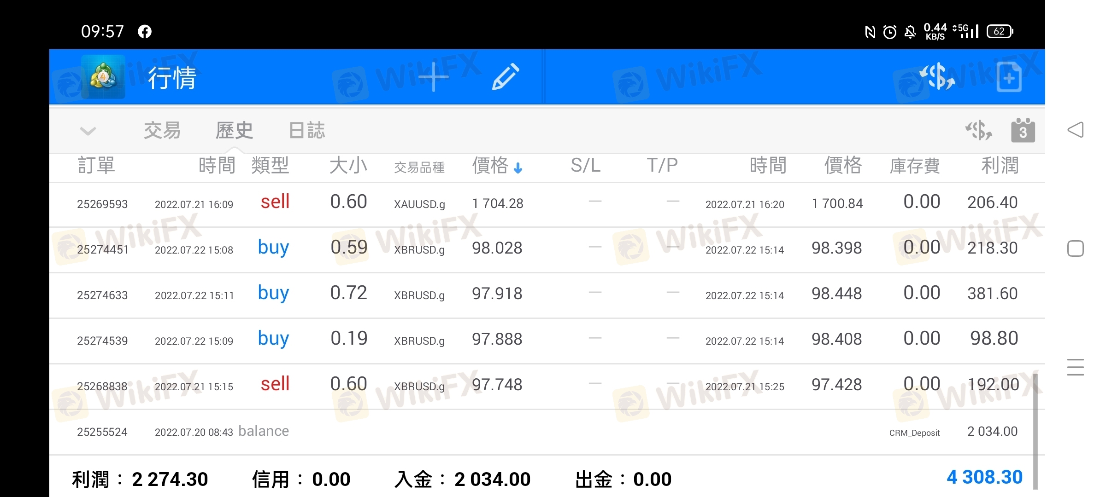The image size is (1106, 497).
Task: Tap the MetaTrader 4 app logo
Action: 103,76
